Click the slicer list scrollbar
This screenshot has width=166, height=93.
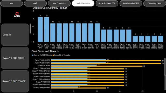pyautogui.click(x=30, y=28)
